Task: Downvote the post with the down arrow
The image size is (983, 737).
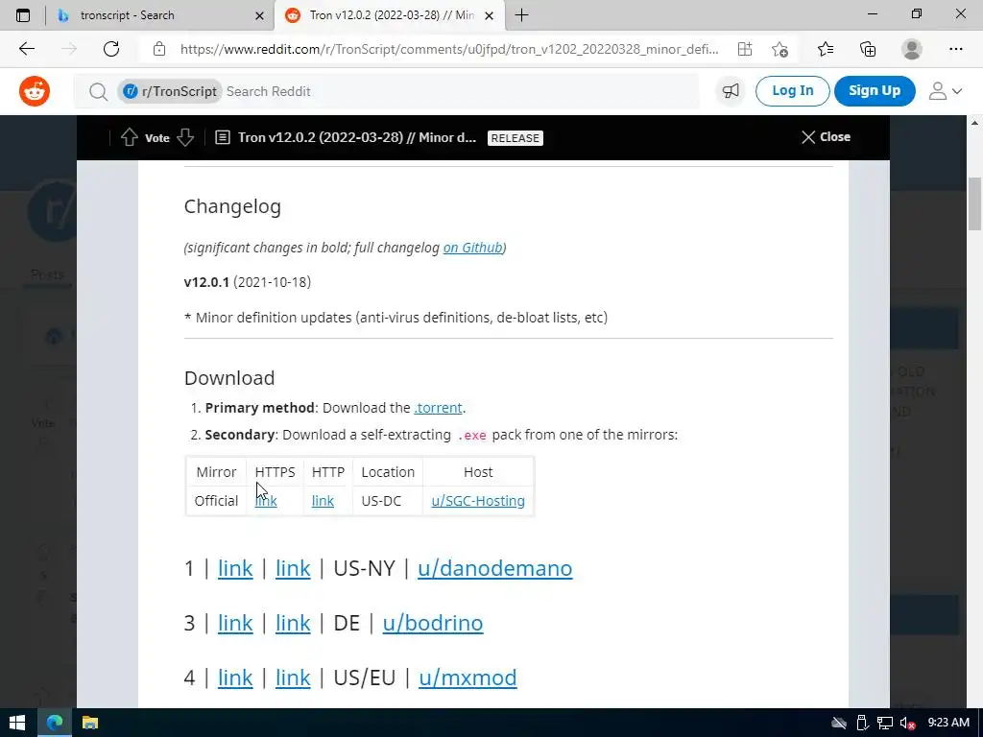Action: (185, 137)
